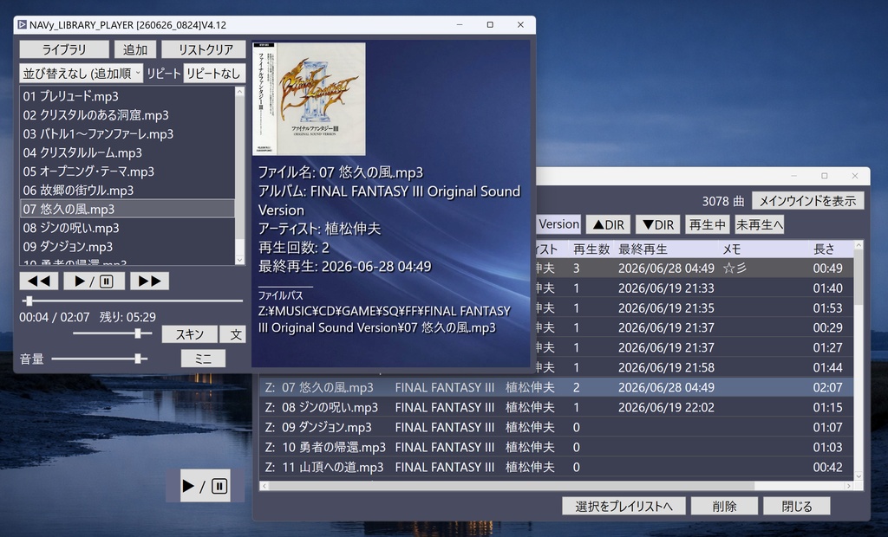Click the Final Fantasy III album cover thumbnail
The height and width of the screenshot is (537, 888).
pyautogui.click(x=309, y=99)
